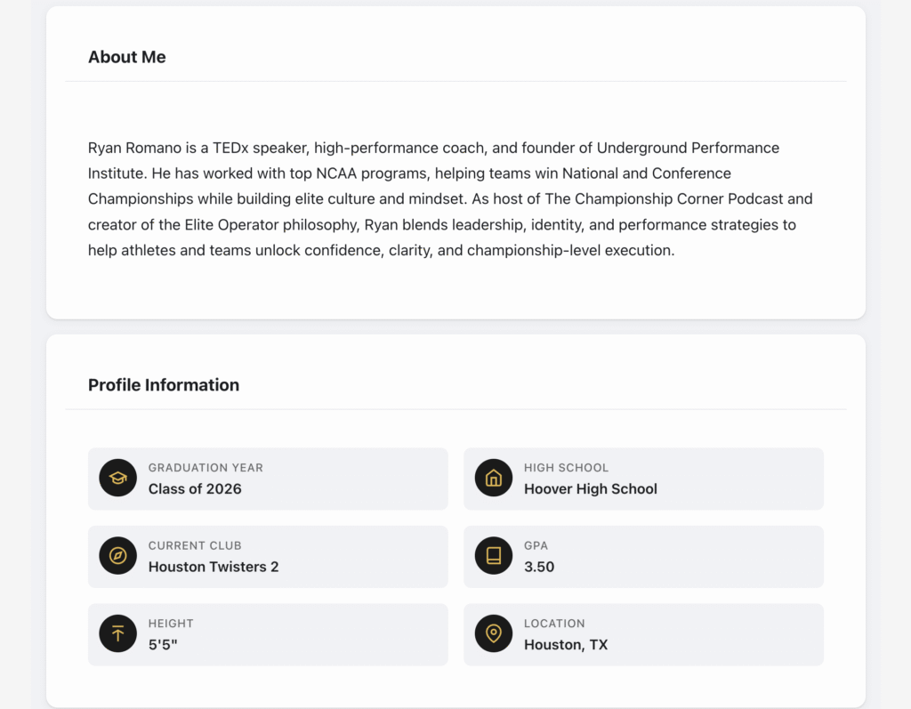Click the Height card showing 5'5"
Screen dimensions: 911x709
(267, 634)
